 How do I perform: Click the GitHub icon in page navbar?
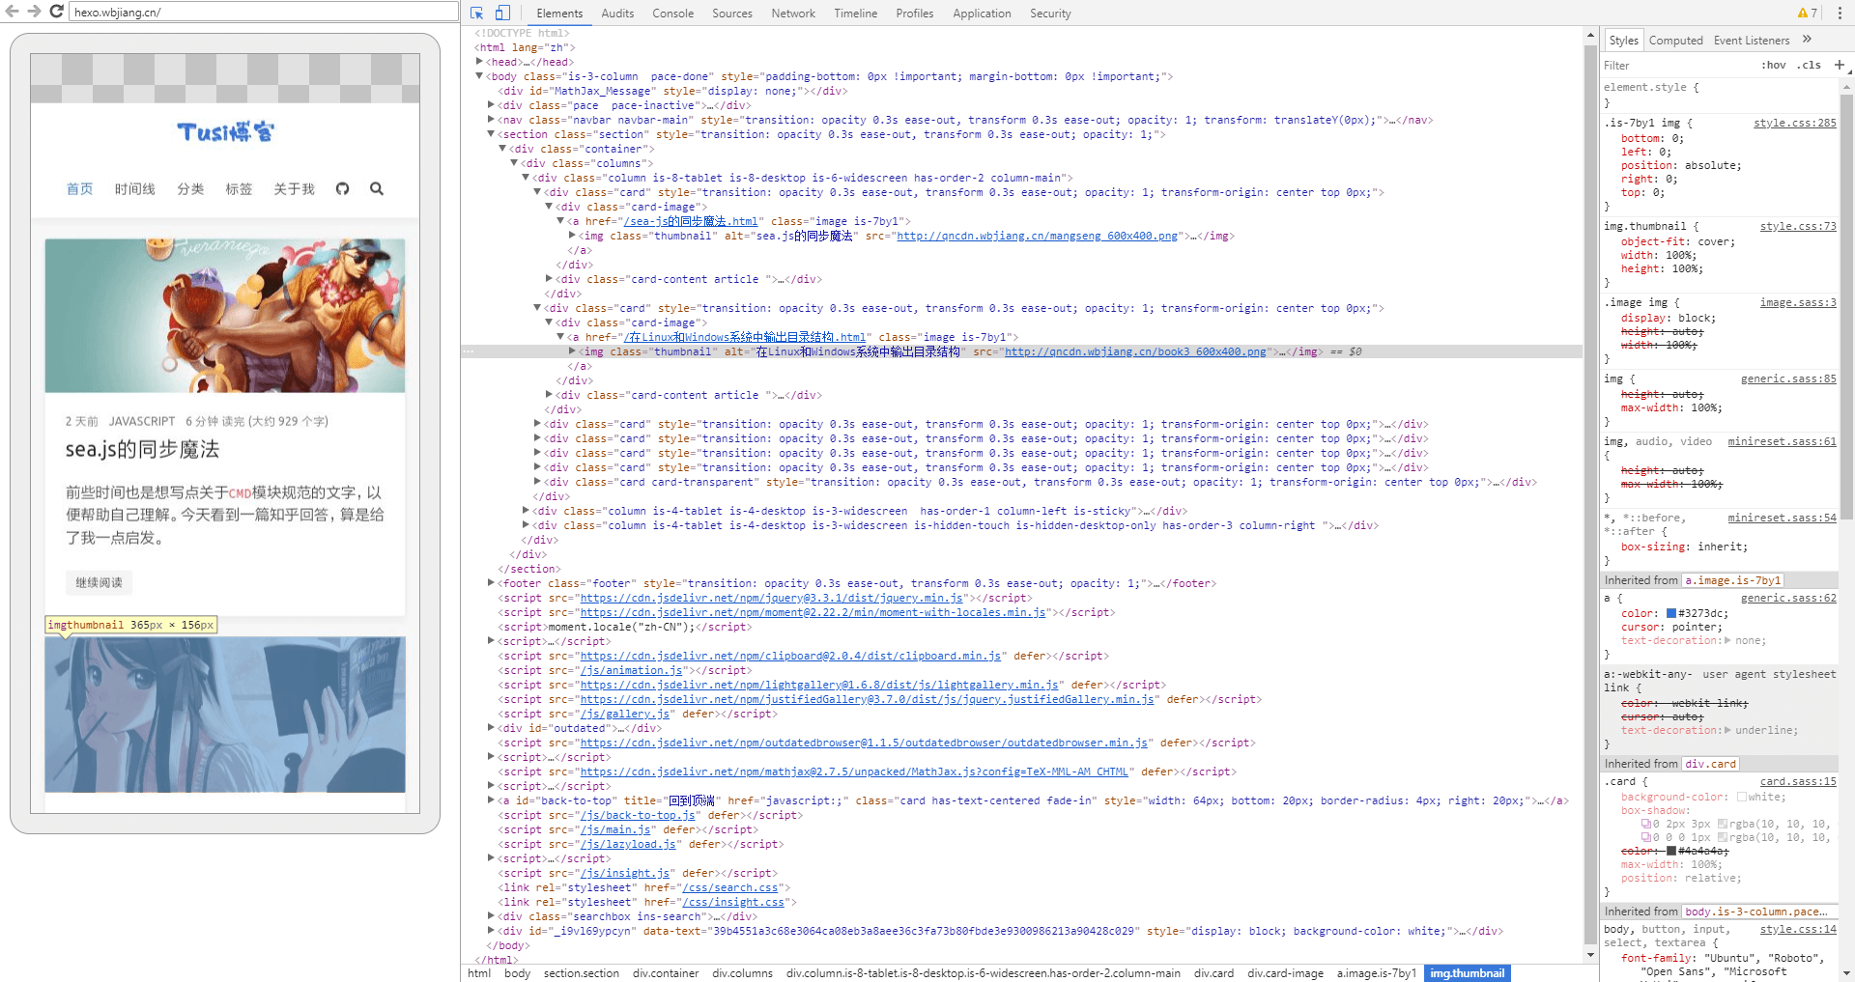[342, 189]
